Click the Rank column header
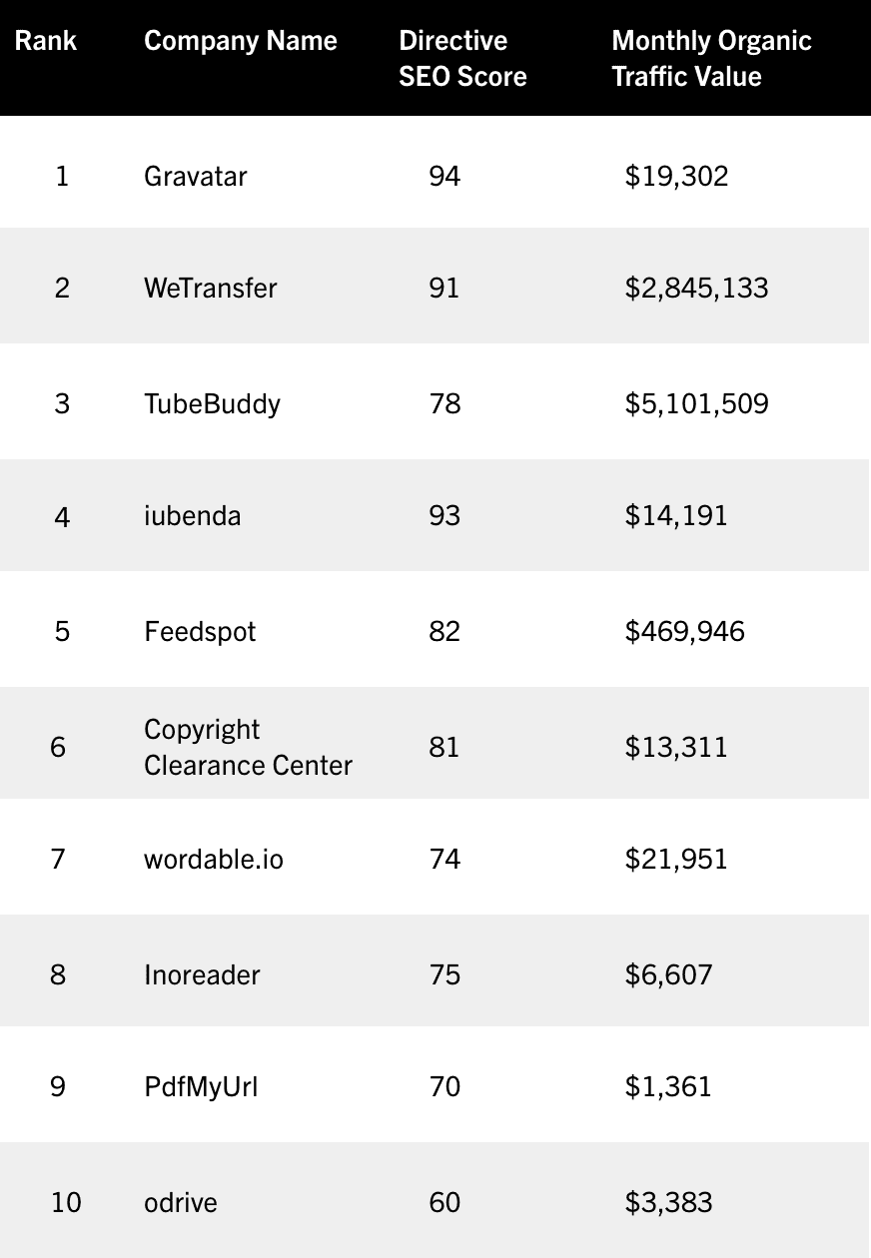The width and height of the screenshot is (871, 1258). (x=45, y=41)
